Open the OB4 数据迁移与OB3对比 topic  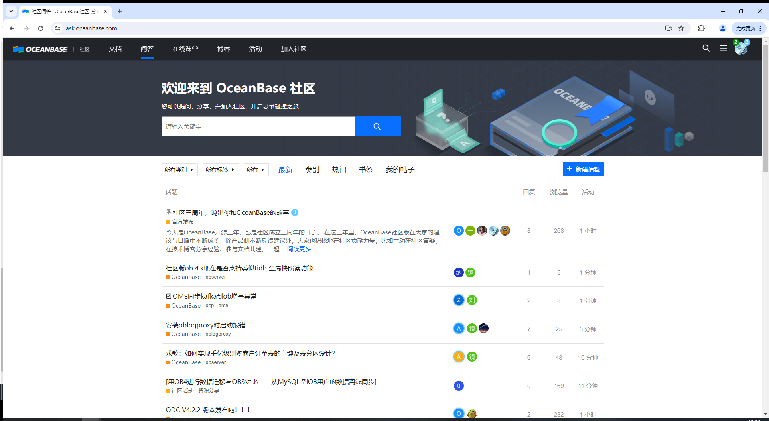(271, 382)
